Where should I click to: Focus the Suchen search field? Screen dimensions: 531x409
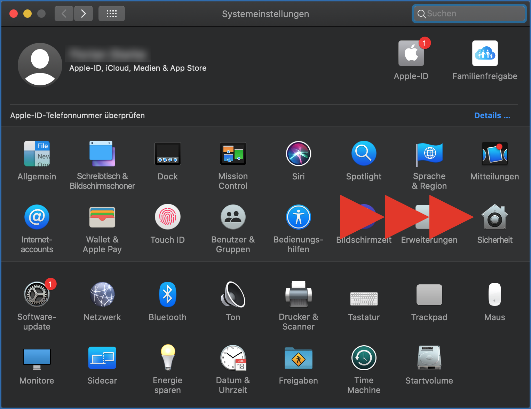tap(473, 14)
